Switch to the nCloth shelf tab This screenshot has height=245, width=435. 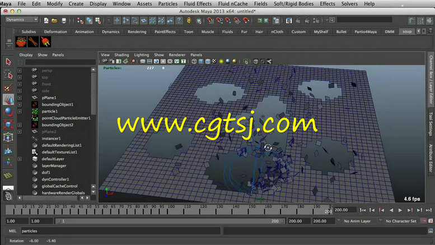pos(277,31)
